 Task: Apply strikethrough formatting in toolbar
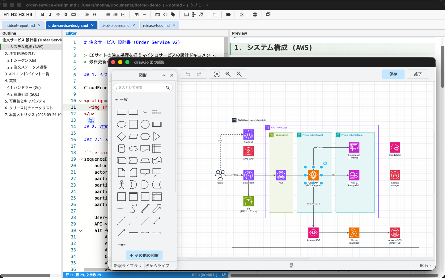tap(58, 15)
